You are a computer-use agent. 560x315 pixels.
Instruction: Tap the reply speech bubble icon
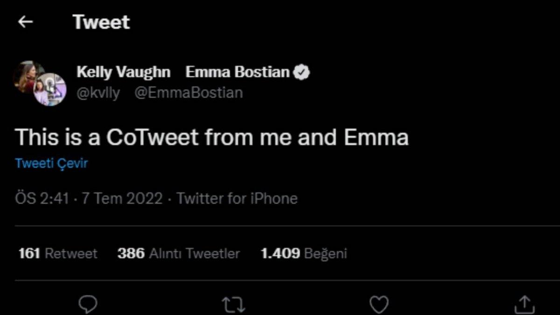tap(87, 304)
